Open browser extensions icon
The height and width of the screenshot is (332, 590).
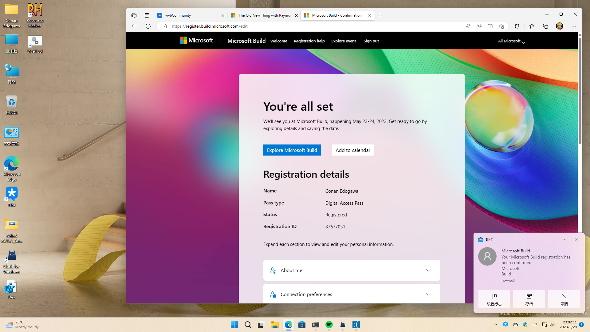(517, 26)
